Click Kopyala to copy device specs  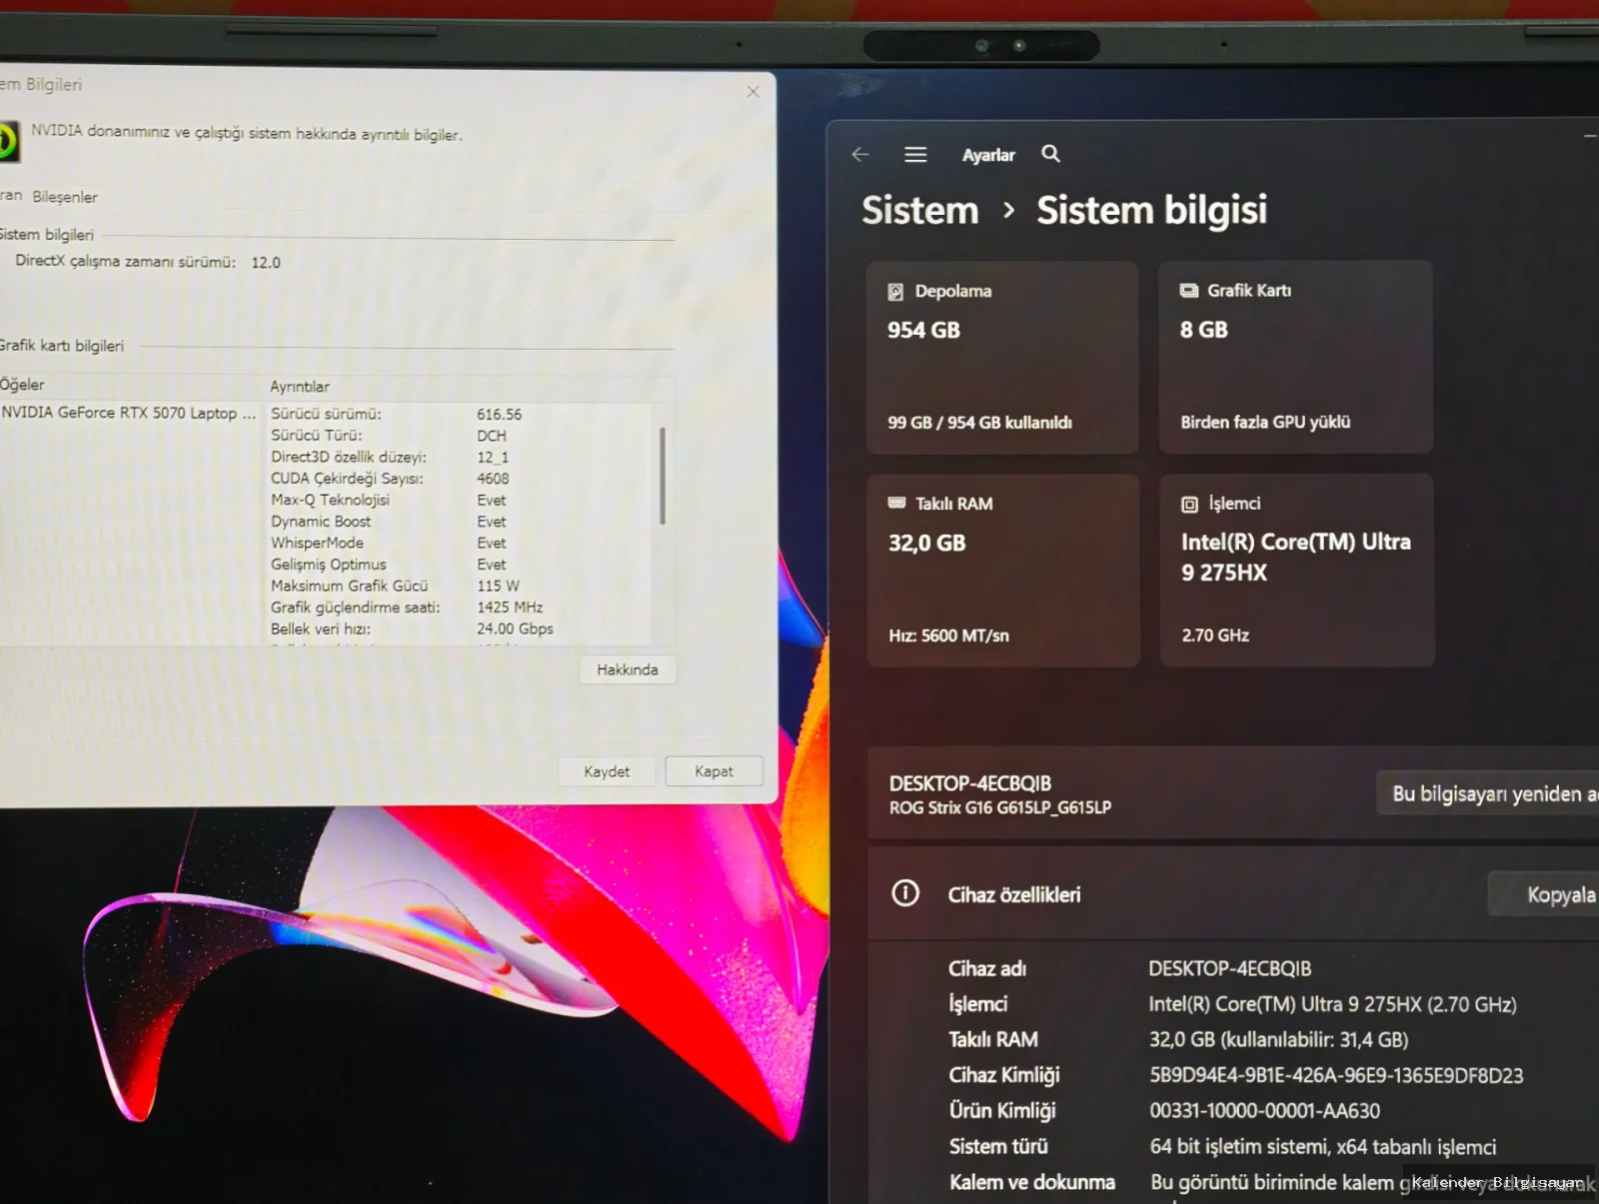tap(1544, 894)
